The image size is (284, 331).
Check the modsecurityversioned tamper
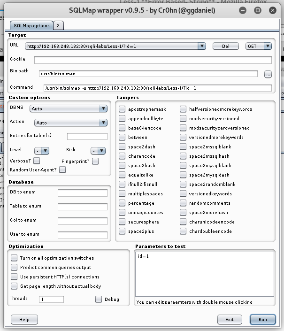click(183, 118)
